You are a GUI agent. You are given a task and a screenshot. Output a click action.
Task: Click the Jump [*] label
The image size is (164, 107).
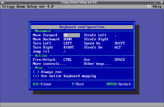41,52
